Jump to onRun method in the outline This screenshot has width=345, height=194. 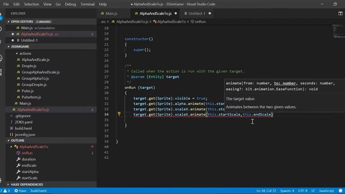pyautogui.click(x=27, y=153)
